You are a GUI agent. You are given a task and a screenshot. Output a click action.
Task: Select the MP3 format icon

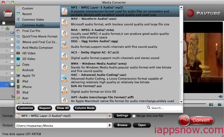click(65, 11)
